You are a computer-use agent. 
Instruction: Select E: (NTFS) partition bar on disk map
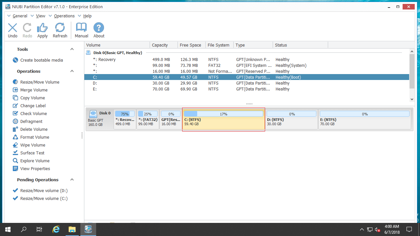[365, 120]
